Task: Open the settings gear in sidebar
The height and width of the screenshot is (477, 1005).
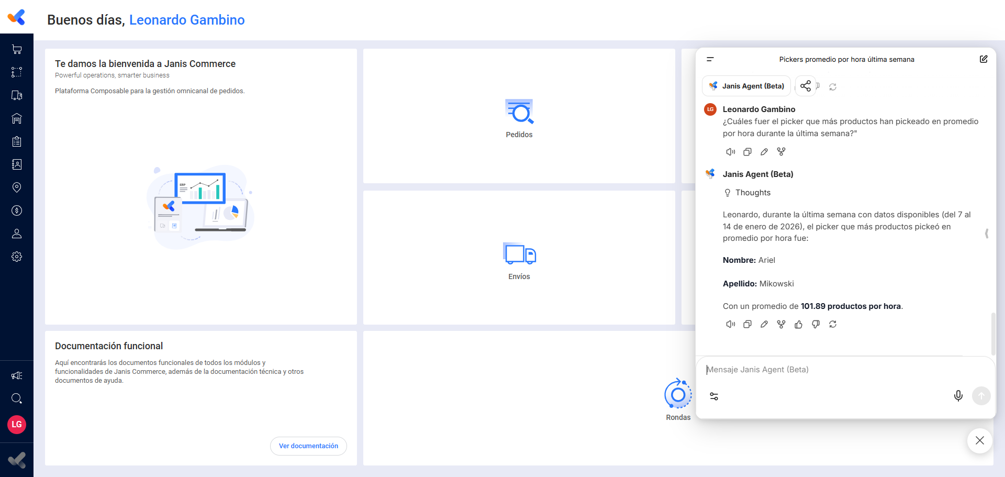Action: pos(17,257)
